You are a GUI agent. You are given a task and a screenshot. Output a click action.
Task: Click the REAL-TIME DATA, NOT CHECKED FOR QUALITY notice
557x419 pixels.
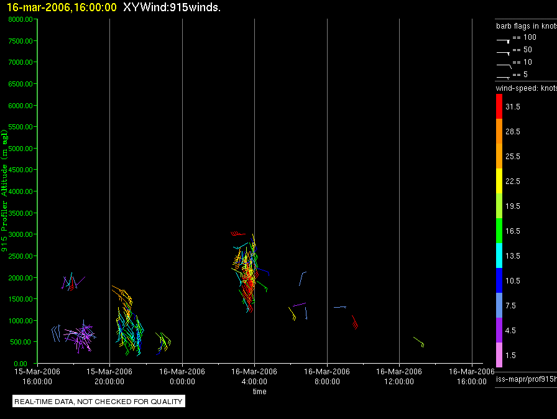pyautogui.click(x=98, y=401)
